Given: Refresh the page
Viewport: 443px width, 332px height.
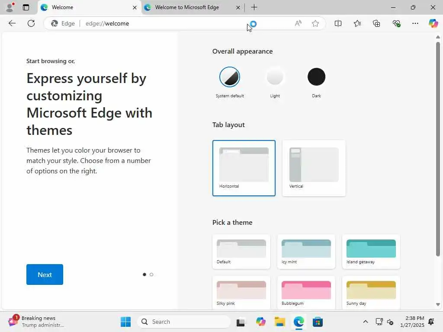Looking at the screenshot, I should tap(31, 23).
